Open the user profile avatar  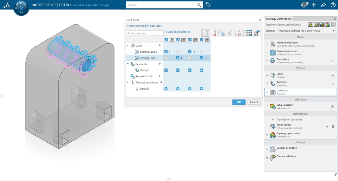point(304,5)
